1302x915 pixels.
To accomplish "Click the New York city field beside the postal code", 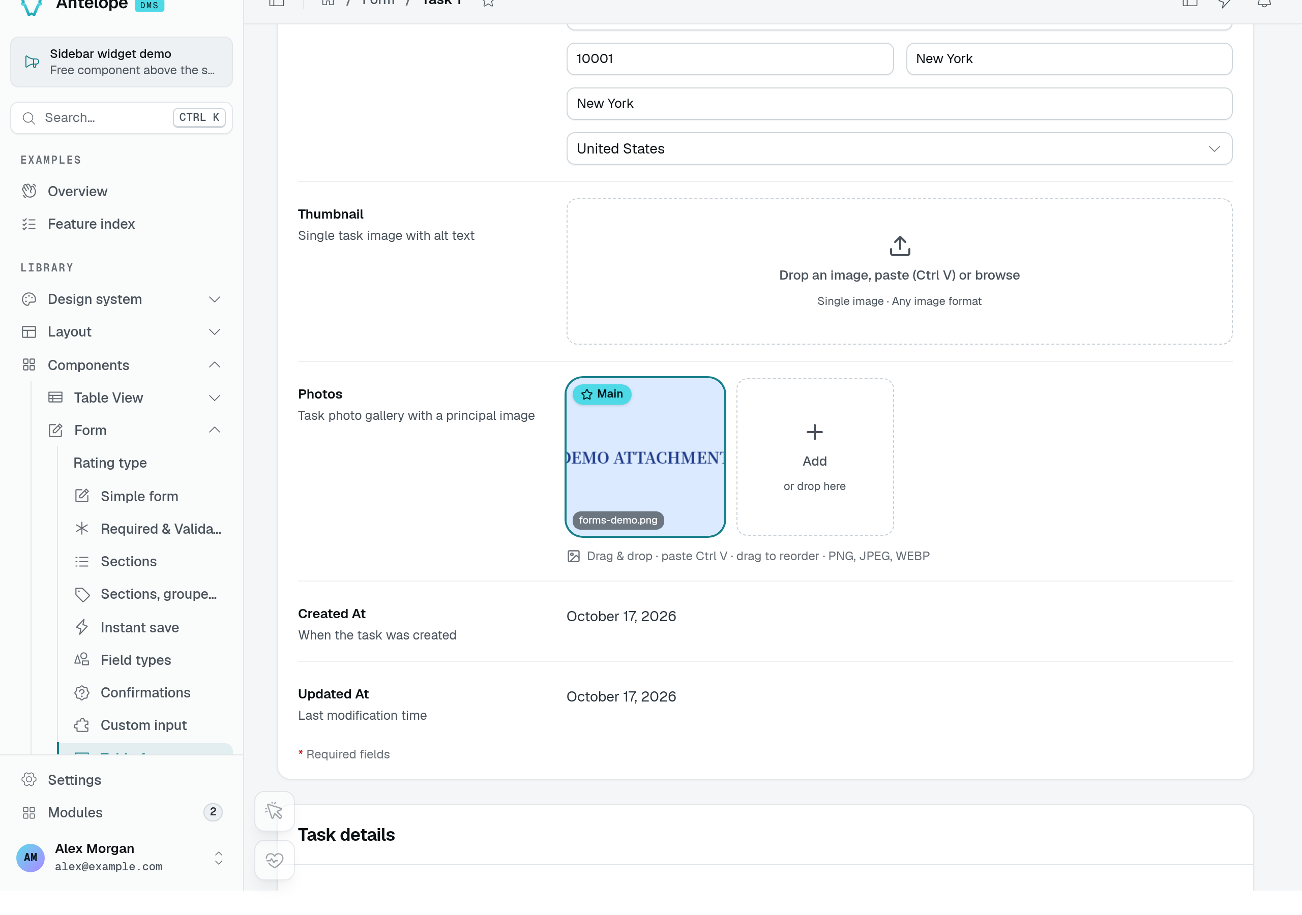I will coord(1069,59).
